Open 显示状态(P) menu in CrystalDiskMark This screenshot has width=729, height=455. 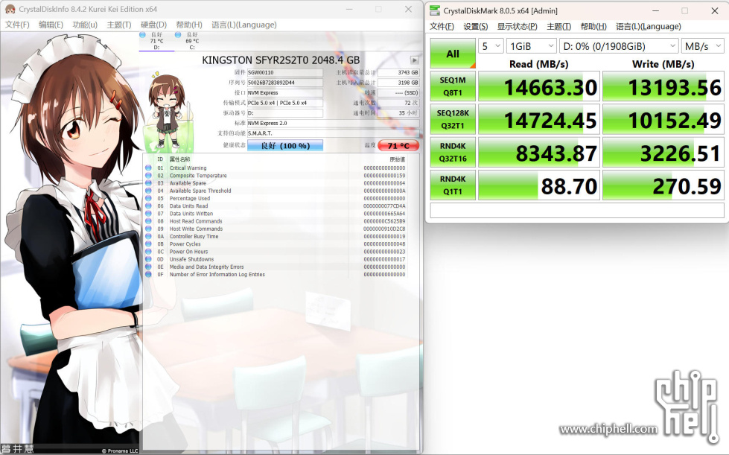click(517, 26)
